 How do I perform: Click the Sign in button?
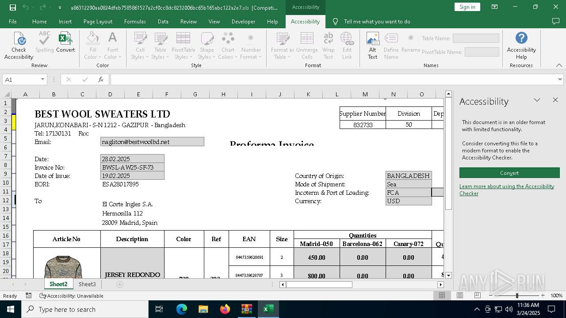coord(467,7)
